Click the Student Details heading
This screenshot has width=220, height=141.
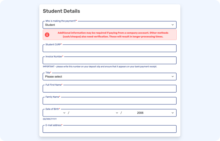pos(61,11)
